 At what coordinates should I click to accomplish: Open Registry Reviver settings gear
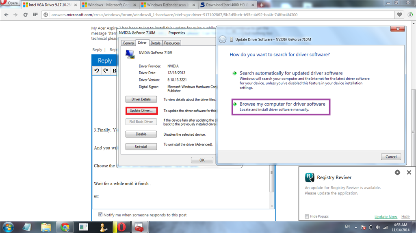coord(397,173)
